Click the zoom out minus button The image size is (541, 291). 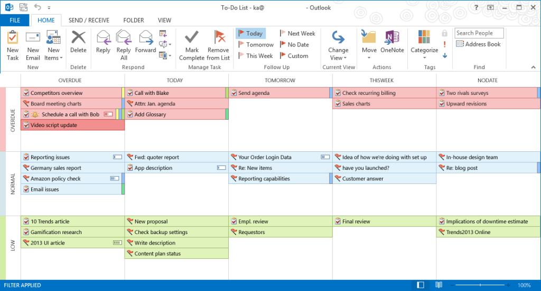click(x=452, y=285)
